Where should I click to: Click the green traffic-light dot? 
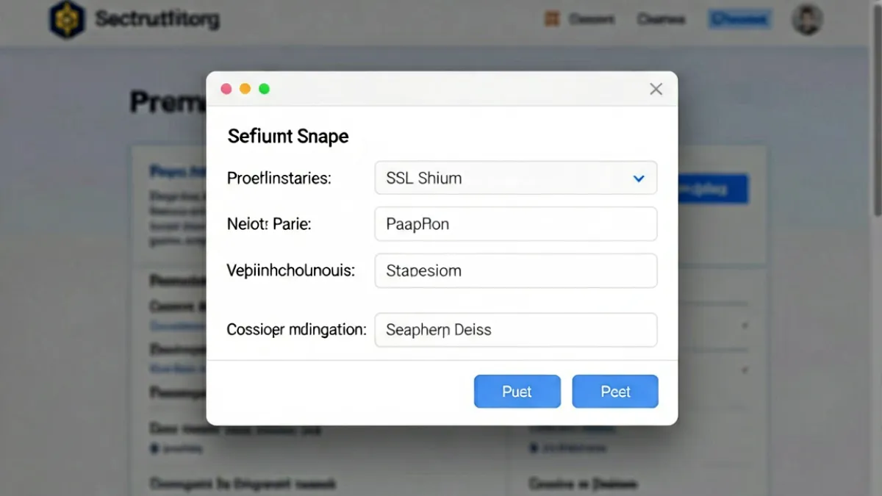click(265, 89)
